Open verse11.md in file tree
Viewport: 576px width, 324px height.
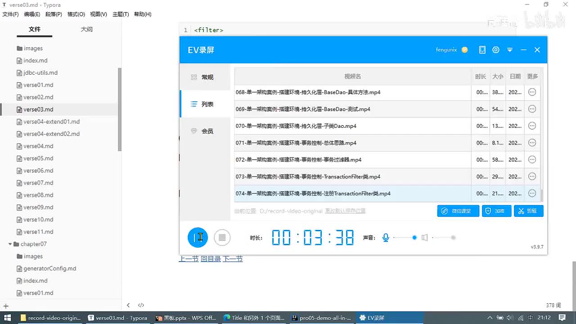[38, 232]
